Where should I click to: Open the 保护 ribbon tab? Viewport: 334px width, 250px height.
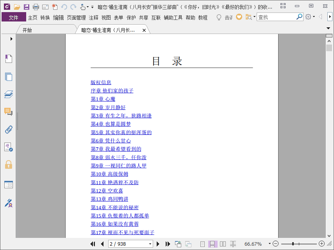(131, 18)
